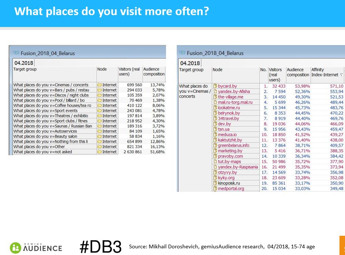Click the folder icon in the not asked row
The image size is (345, 255).
99,152
